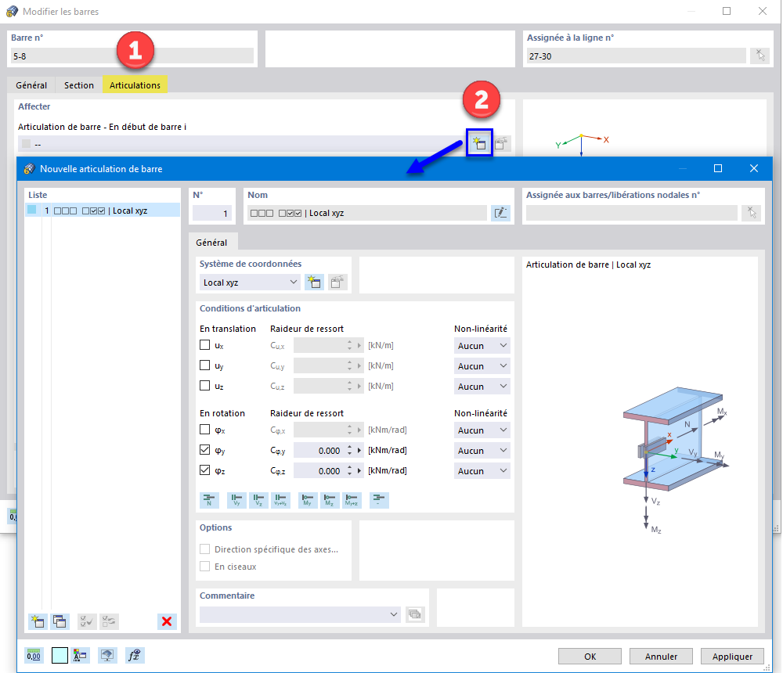This screenshot has height=673, width=783.
Task: Open Non-linéarité dropdown for φx row
Action: point(482,430)
